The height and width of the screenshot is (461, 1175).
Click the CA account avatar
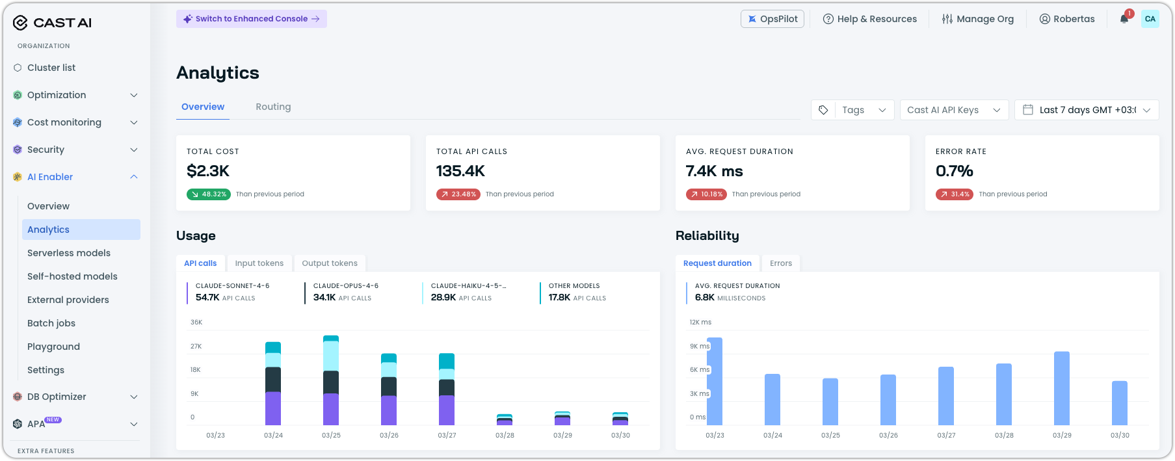pyautogui.click(x=1150, y=19)
